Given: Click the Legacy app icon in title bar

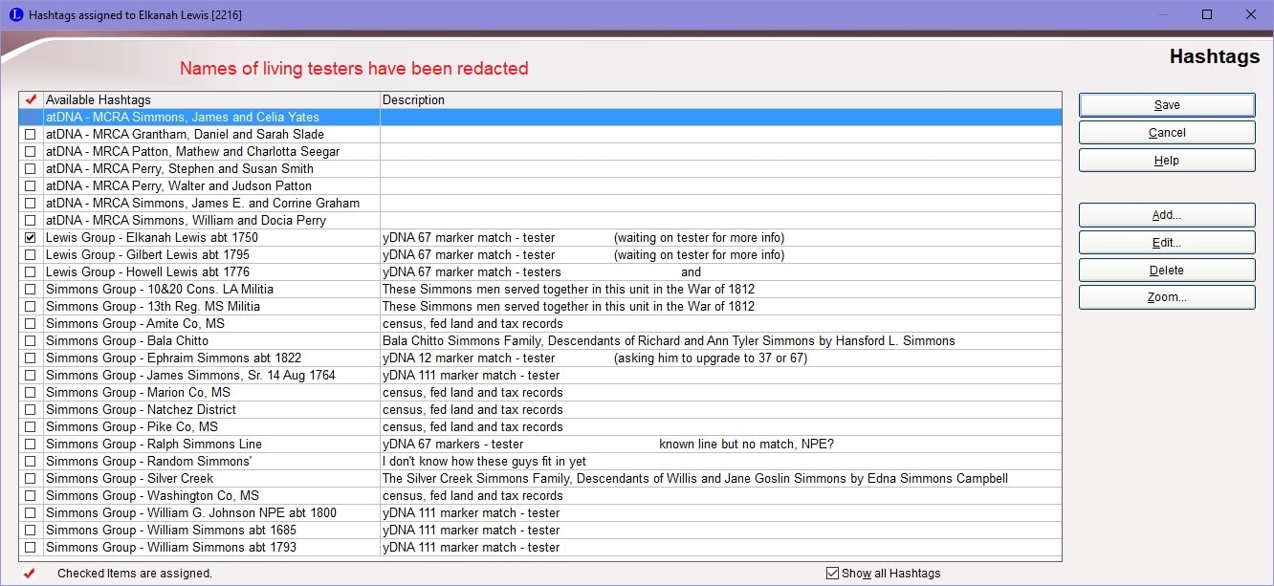Looking at the screenshot, I should pyautogui.click(x=15, y=14).
